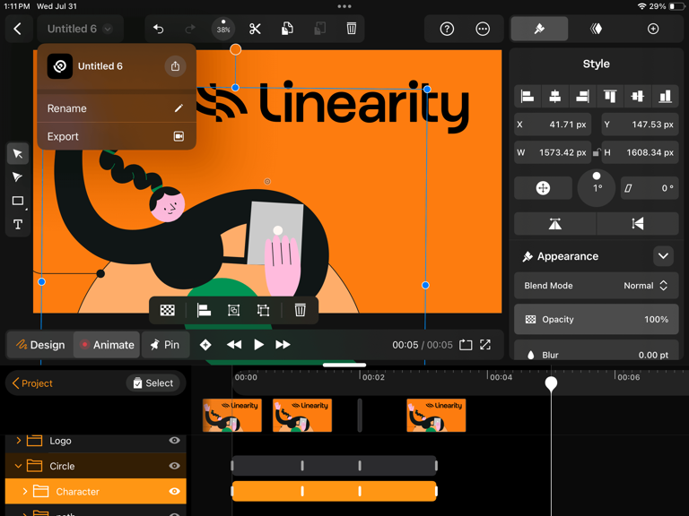Viewport: 689px width, 516px height.
Task: Click the copy documents icon
Action: tap(287, 29)
